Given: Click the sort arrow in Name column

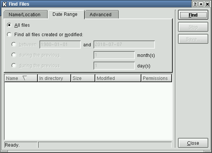Looking at the screenshot, I should (25, 78).
